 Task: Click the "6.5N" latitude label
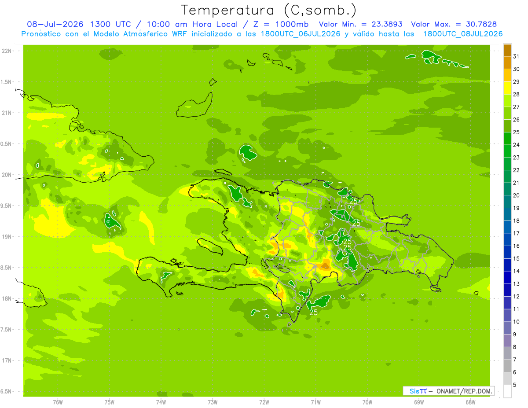point(7,391)
